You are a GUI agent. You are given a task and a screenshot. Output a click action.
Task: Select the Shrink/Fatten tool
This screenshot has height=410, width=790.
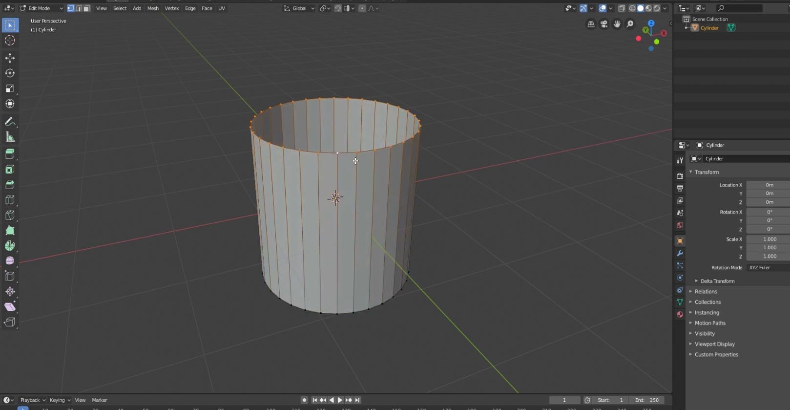[x=10, y=291]
